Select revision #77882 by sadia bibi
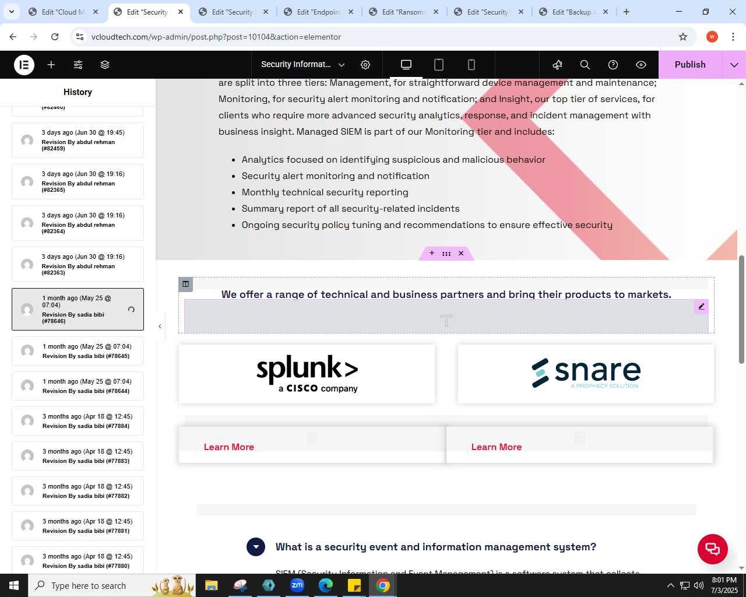Viewport: 746px width, 597px height. tap(78, 491)
